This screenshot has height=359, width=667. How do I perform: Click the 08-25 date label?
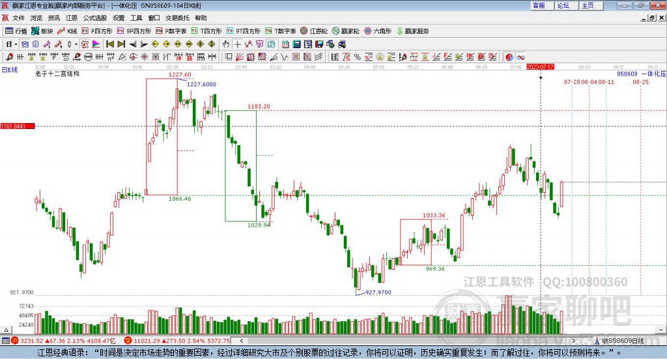(x=641, y=81)
